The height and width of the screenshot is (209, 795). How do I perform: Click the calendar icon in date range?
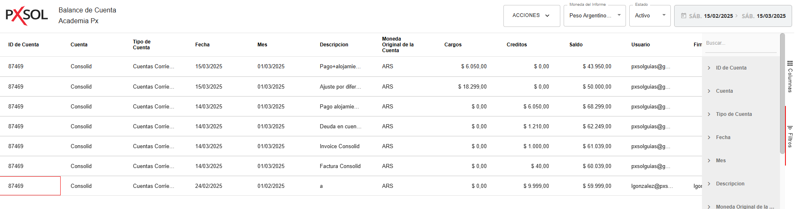click(683, 16)
